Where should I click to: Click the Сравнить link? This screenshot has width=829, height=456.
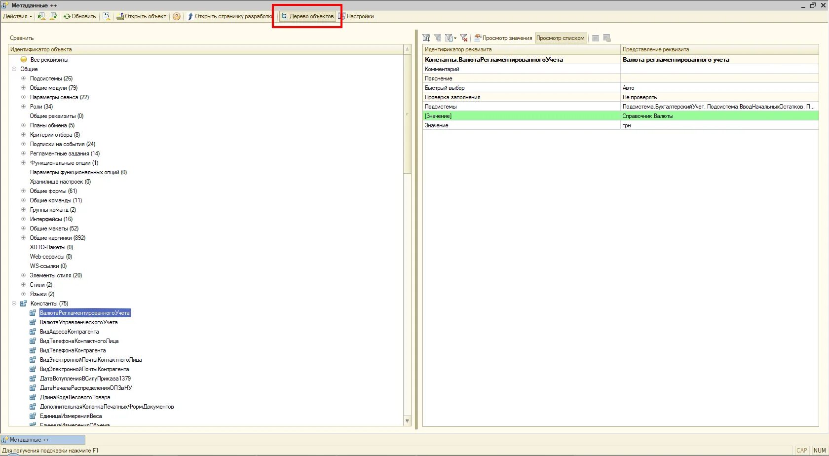tap(22, 38)
